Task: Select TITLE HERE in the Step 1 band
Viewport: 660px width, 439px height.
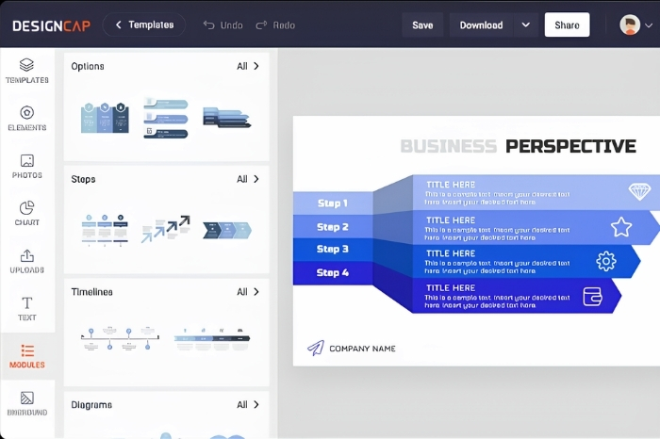Action: 451,185
